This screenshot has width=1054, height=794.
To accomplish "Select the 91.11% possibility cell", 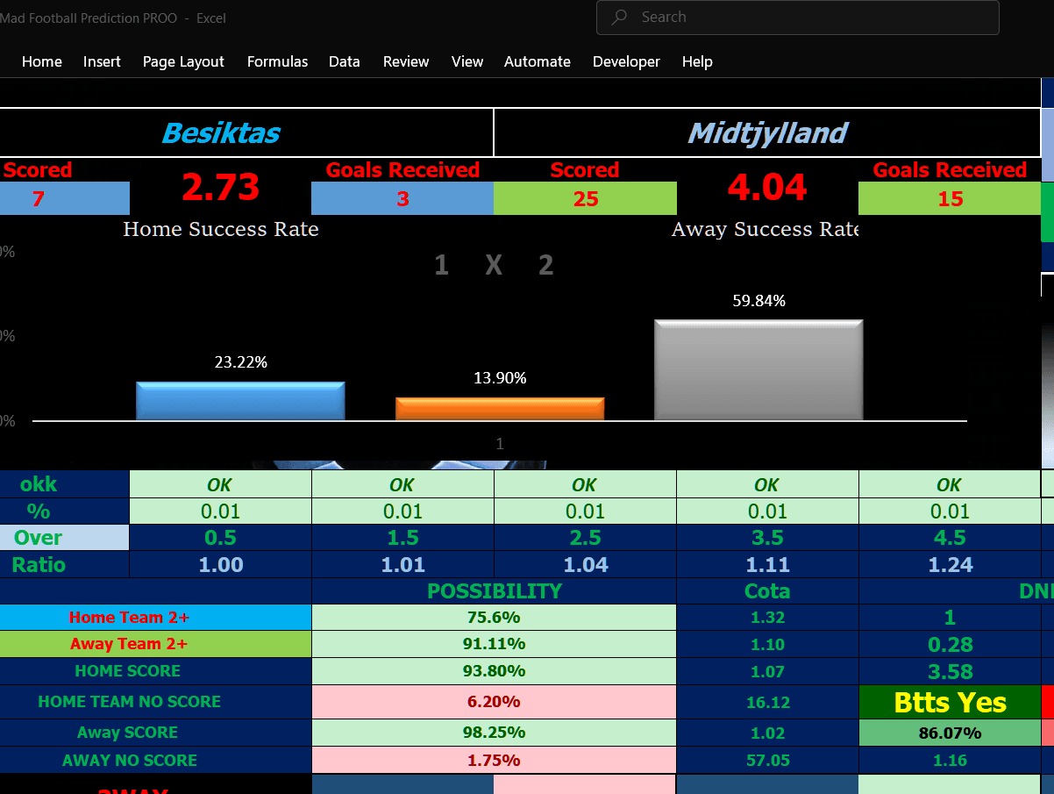I will pos(494,644).
